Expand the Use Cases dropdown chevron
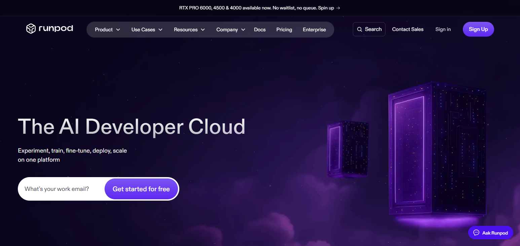The height and width of the screenshot is (246, 520). tap(160, 30)
